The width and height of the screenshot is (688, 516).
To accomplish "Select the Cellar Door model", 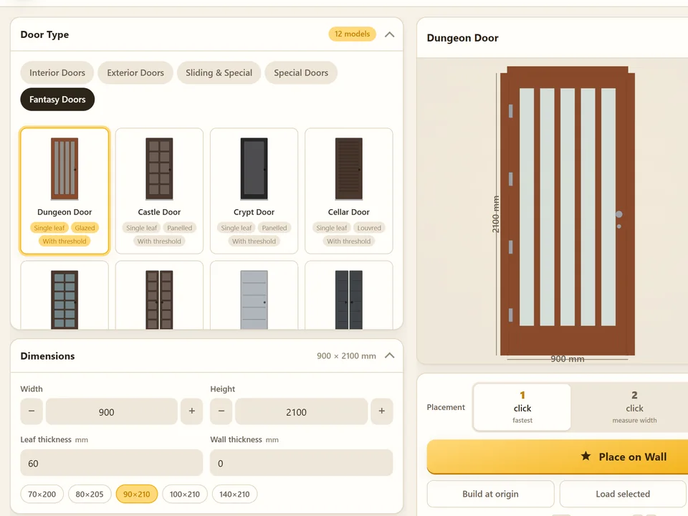I will pyautogui.click(x=349, y=191).
